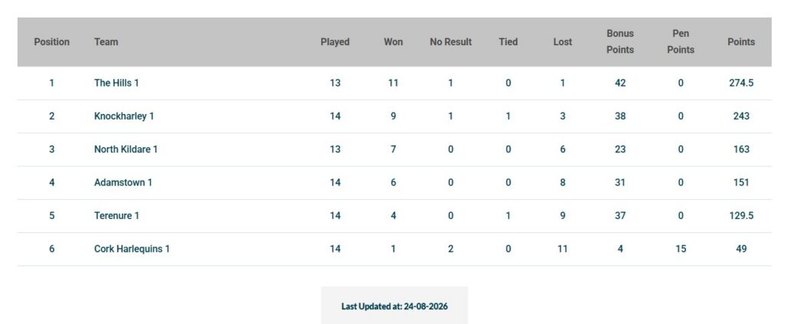Click Terenure 1 team name
This screenshot has height=324, width=785.
(117, 215)
